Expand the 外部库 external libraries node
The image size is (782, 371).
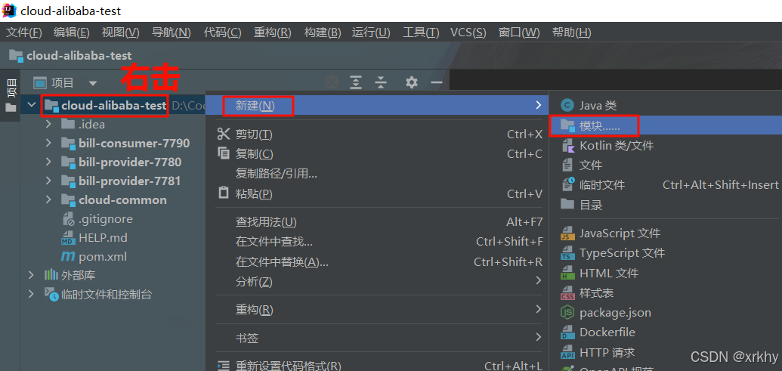(x=32, y=275)
